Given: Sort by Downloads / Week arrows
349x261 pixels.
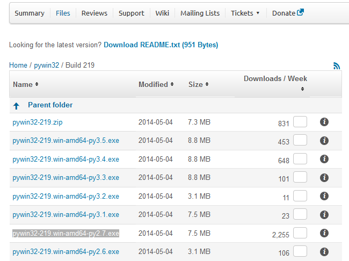Looking at the screenshot, I should coord(302,89).
